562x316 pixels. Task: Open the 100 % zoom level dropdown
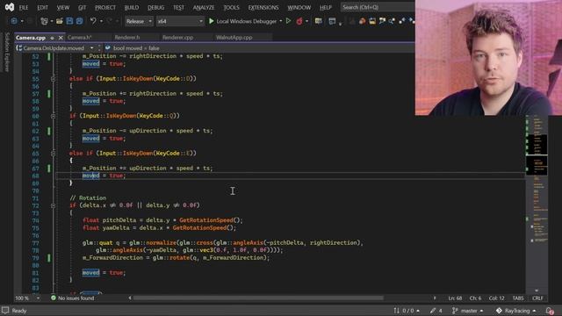(x=27, y=298)
